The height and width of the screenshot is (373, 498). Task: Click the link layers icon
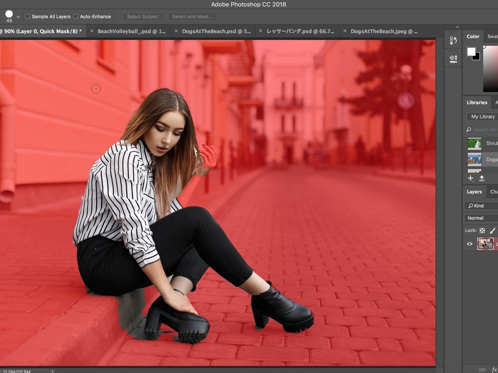pyautogui.click(x=482, y=370)
